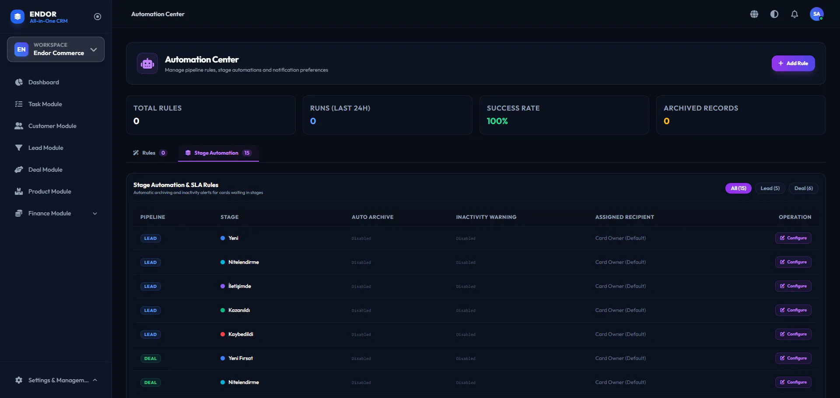Click the Lead Module funnel icon
The height and width of the screenshot is (398, 840).
[x=19, y=148]
